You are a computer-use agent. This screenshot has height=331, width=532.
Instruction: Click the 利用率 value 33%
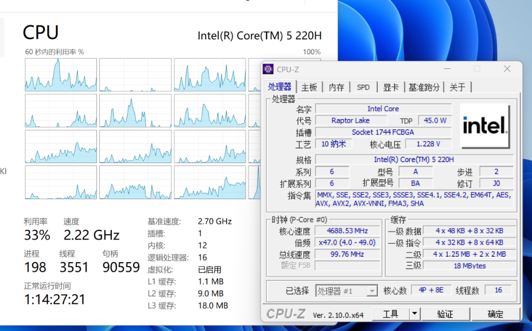click(37, 235)
